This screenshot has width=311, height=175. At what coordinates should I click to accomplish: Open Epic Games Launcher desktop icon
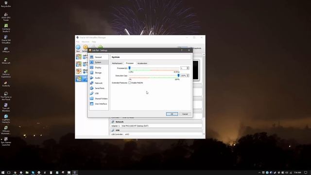pos(6,141)
